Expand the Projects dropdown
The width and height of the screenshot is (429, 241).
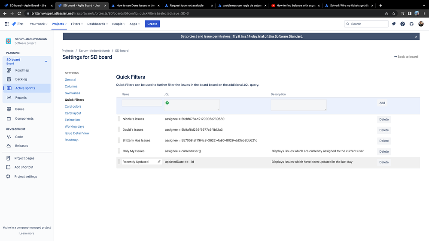pyautogui.click(x=59, y=24)
